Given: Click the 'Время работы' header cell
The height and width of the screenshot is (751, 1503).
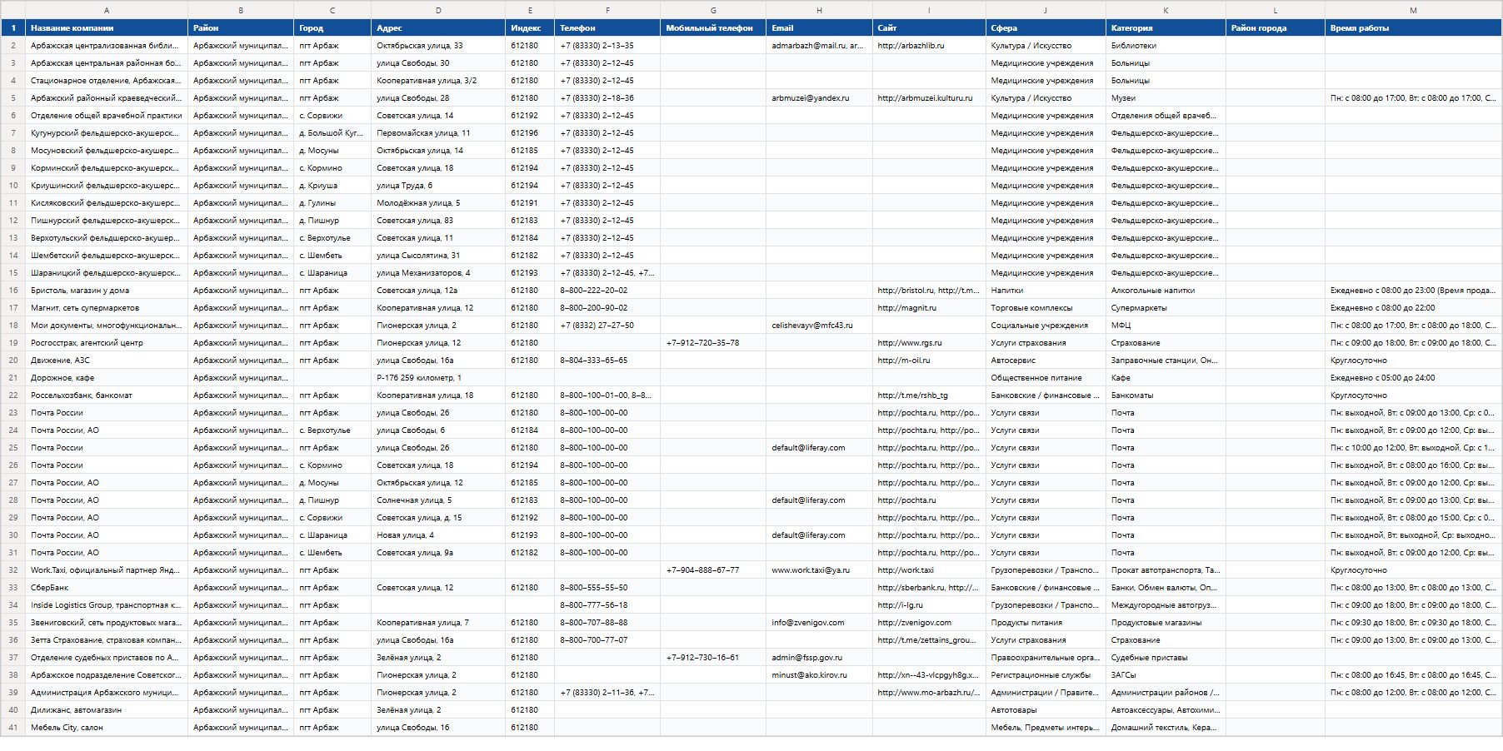Looking at the screenshot, I should 1413,28.
